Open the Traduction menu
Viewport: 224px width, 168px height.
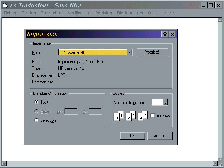click(x=52, y=13)
